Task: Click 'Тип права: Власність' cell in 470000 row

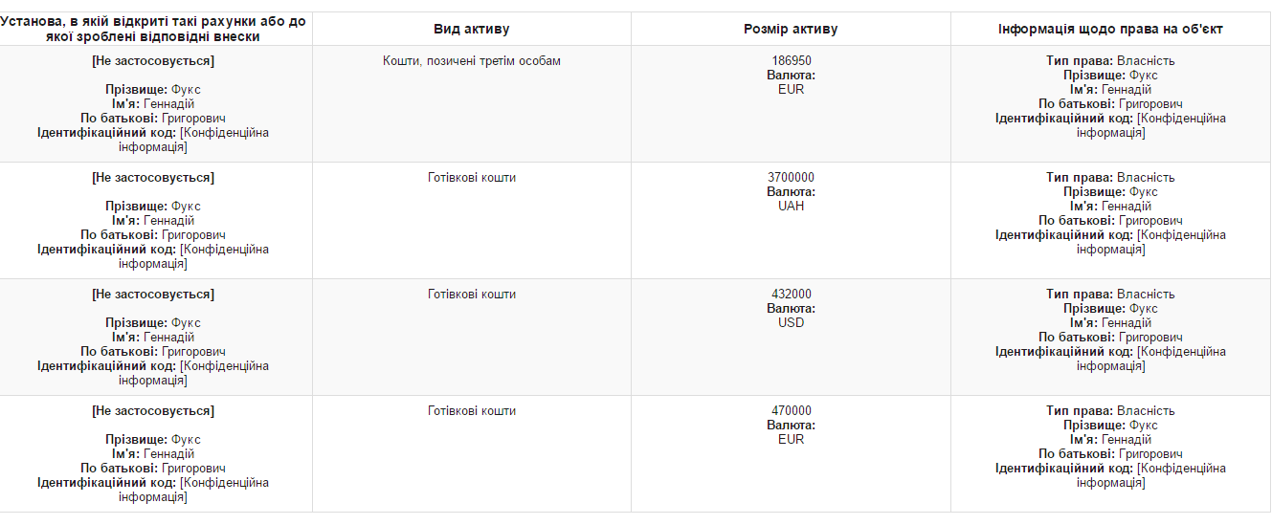Action: [x=1110, y=411]
